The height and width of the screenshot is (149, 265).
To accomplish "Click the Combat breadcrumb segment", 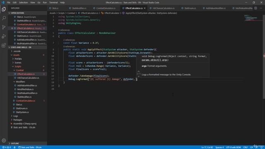I will [71, 13].
